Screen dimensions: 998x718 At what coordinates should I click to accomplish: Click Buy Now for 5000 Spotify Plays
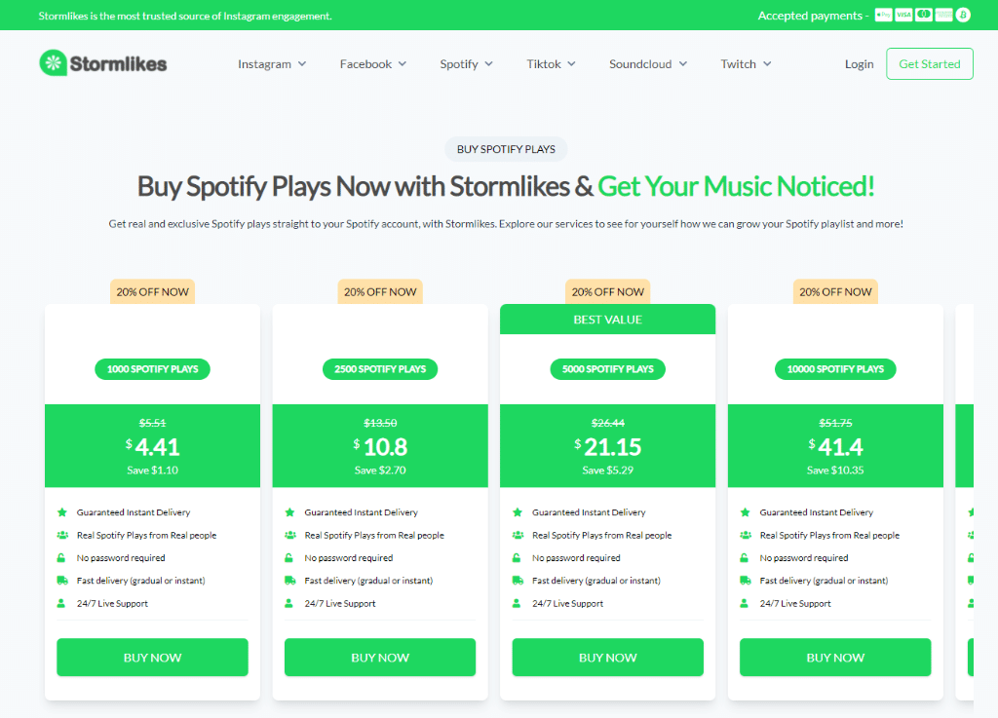[607, 657]
